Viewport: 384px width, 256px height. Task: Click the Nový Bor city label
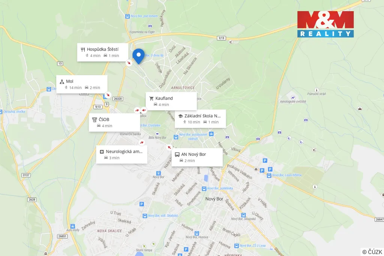click(x=214, y=199)
